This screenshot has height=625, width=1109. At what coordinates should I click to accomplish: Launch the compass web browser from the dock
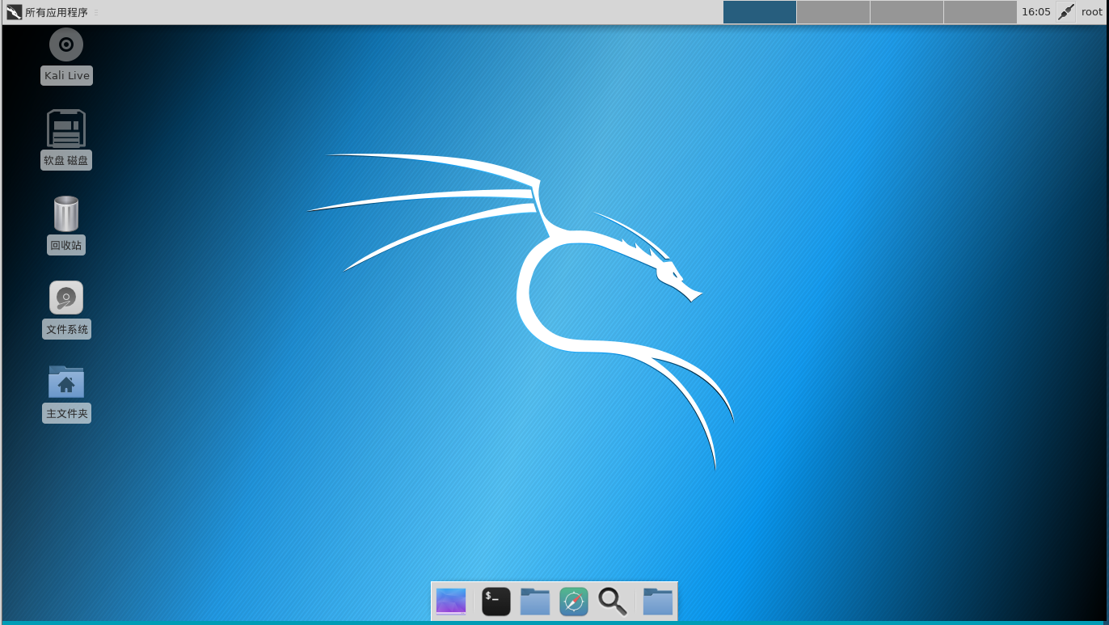coord(574,601)
